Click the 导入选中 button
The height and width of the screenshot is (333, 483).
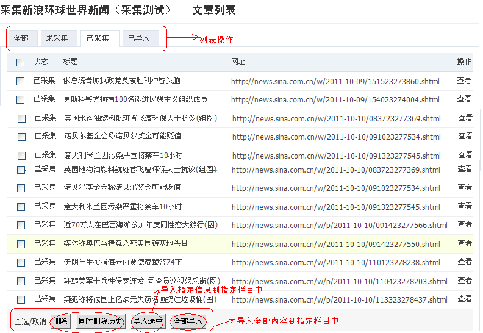pyautogui.click(x=148, y=321)
